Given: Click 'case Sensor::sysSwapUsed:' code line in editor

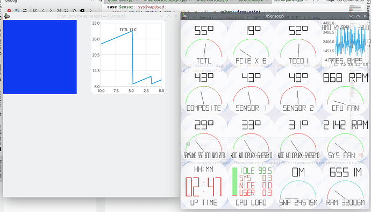Looking at the screenshot, I should pos(137,7).
